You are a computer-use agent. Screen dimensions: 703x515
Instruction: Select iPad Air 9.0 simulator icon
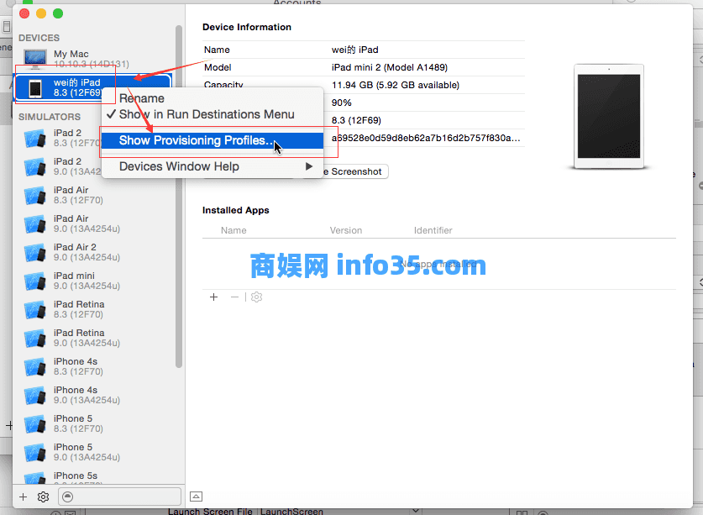(x=35, y=223)
